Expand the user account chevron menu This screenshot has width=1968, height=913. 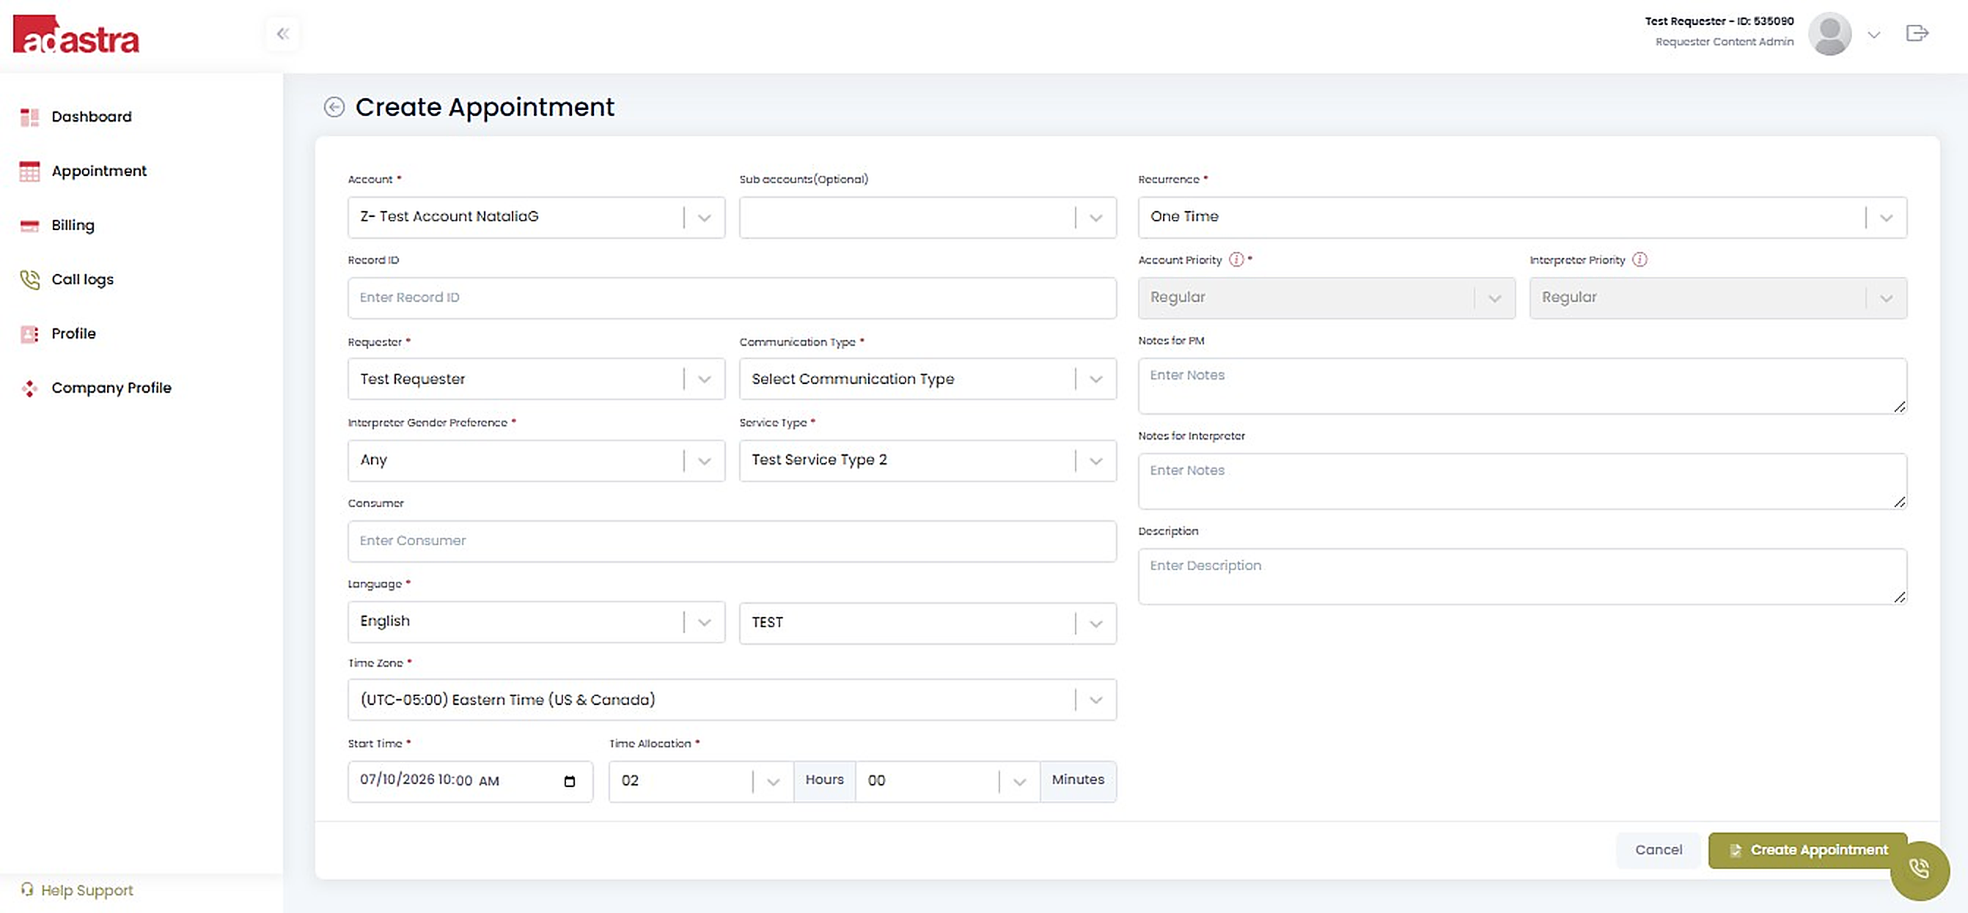pyautogui.click(x=1874, y=34)
